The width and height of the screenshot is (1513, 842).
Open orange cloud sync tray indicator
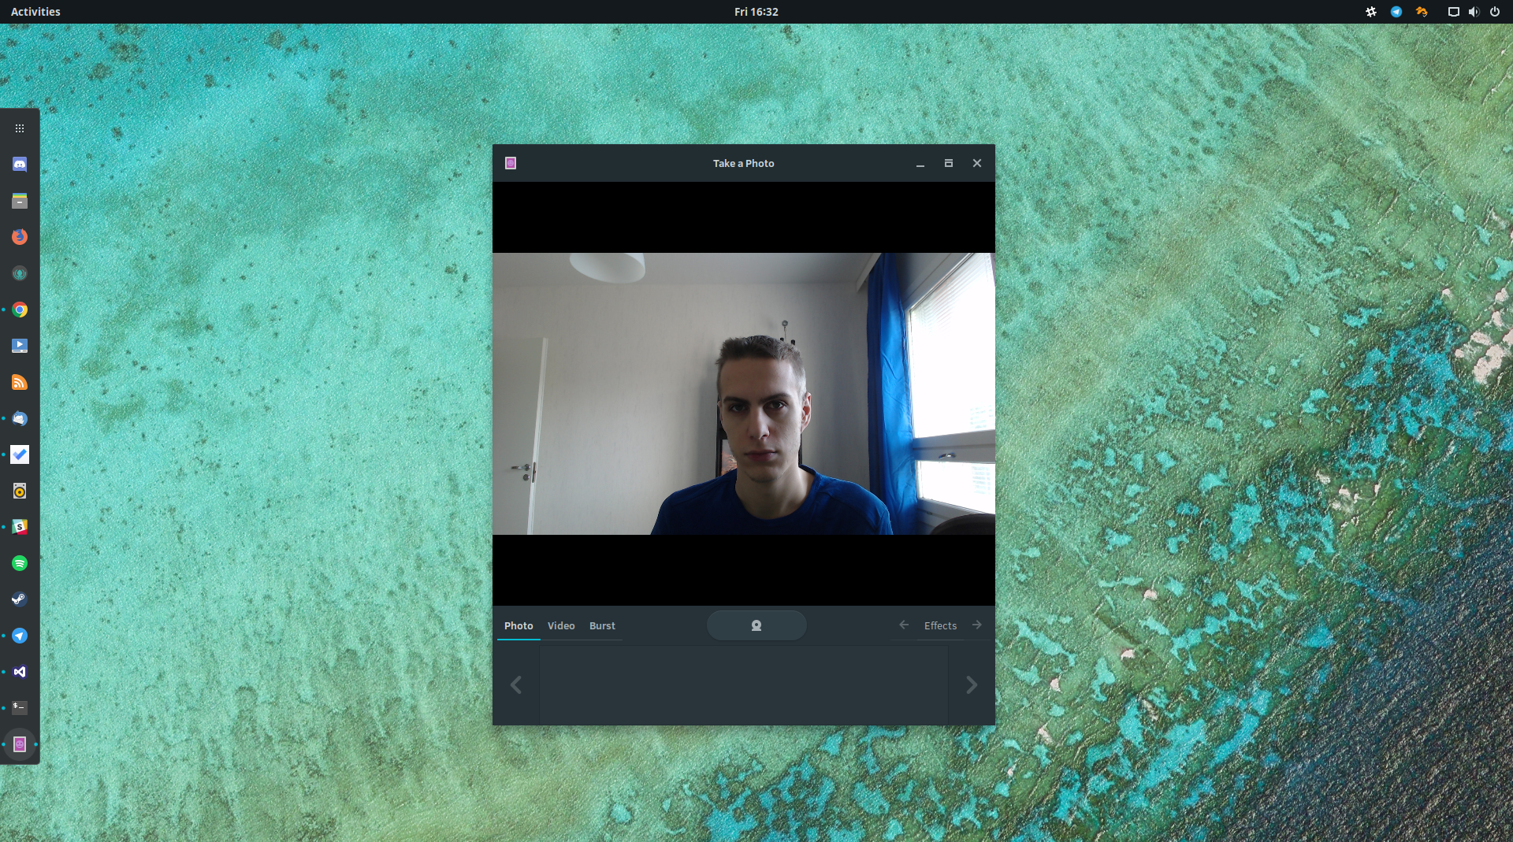1422,12
